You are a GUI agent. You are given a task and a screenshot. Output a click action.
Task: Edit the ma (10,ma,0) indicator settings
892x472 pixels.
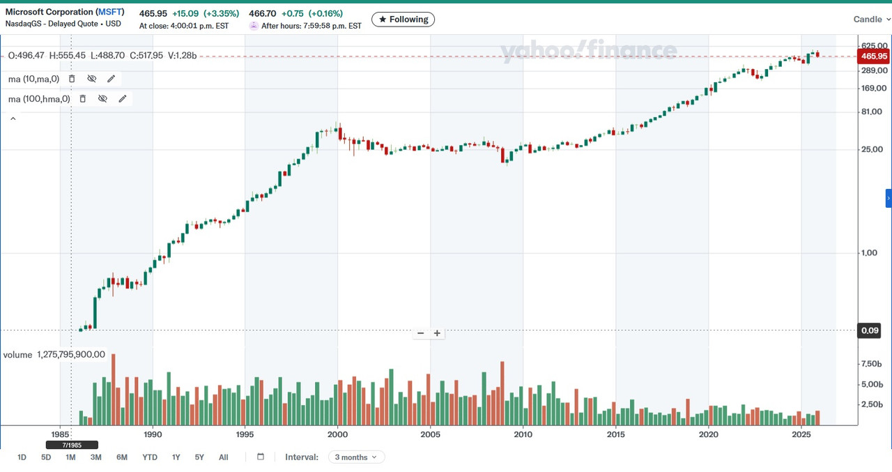[111, 79]
